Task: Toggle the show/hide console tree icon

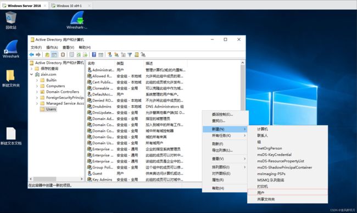Action: pyautogui.click(x=54, y=54)
